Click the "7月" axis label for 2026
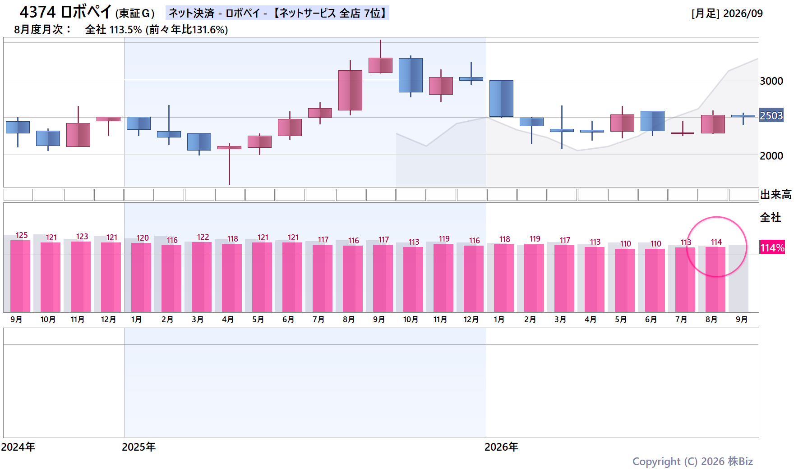Image resolution: width=803 pixels, height=475 pixels. pyautogui.click(x=681, y=320)
